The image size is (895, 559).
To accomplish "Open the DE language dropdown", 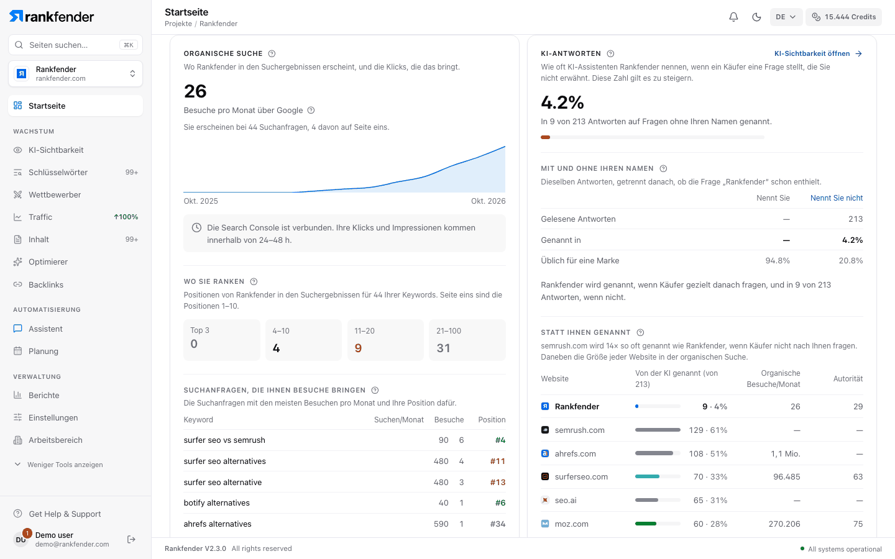I will (786, 17).
